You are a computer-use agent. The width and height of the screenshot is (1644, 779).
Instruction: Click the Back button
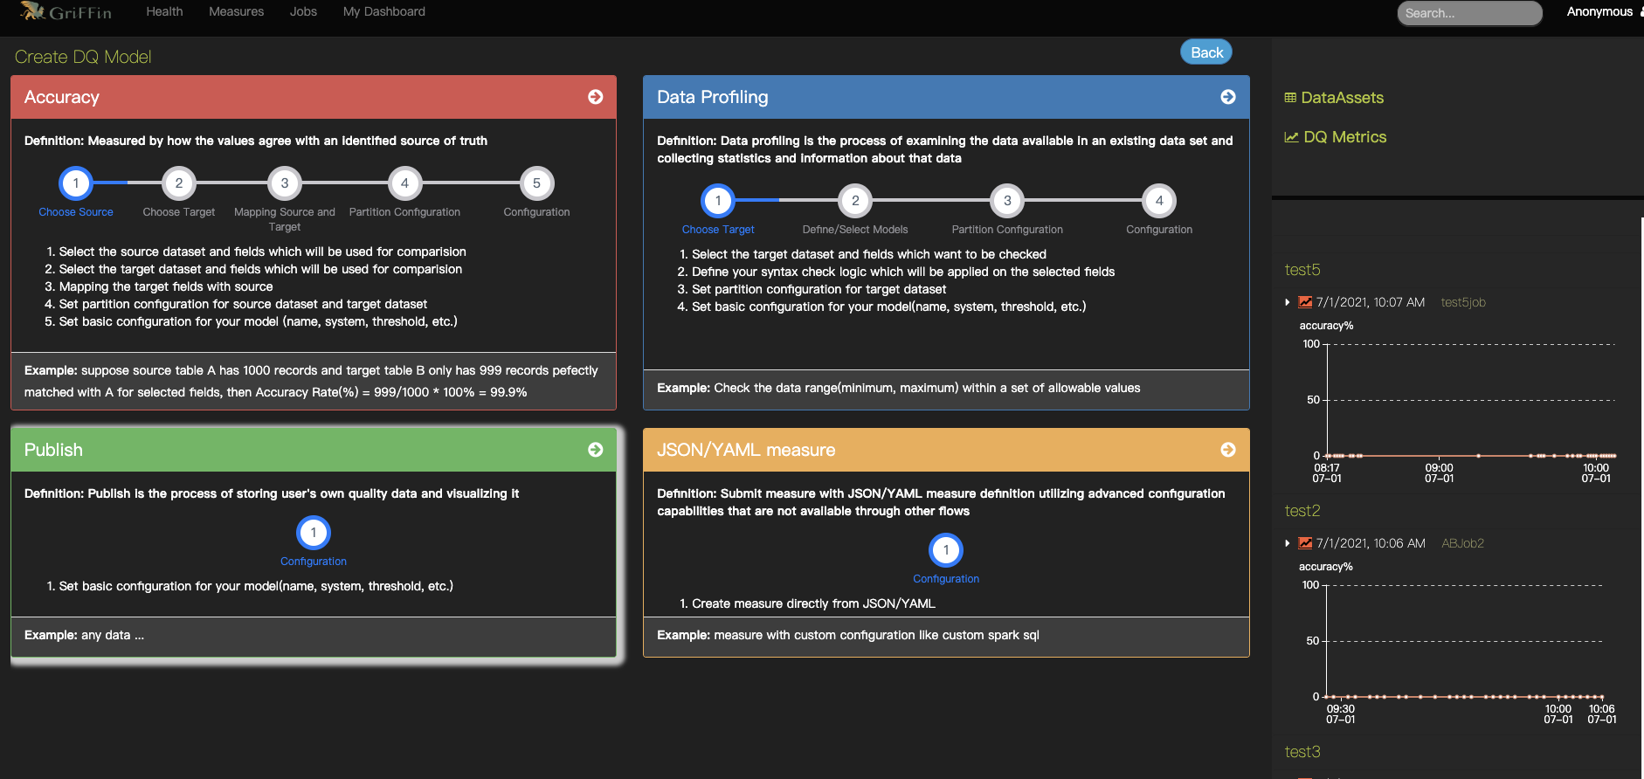(x=1206, y=52)
